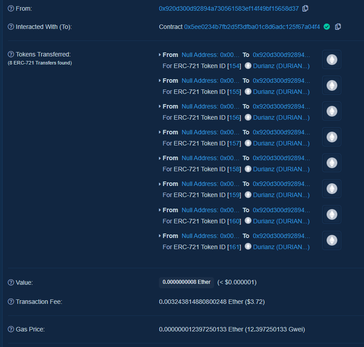Click Durianz token icon in Token ID 158 row
The height and width of the screenshot is (347, 364).
[x=248, y=169]
